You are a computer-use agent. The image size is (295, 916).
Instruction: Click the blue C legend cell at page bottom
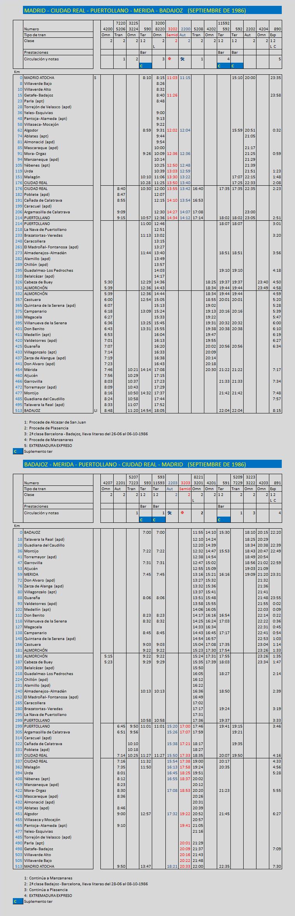18,901
